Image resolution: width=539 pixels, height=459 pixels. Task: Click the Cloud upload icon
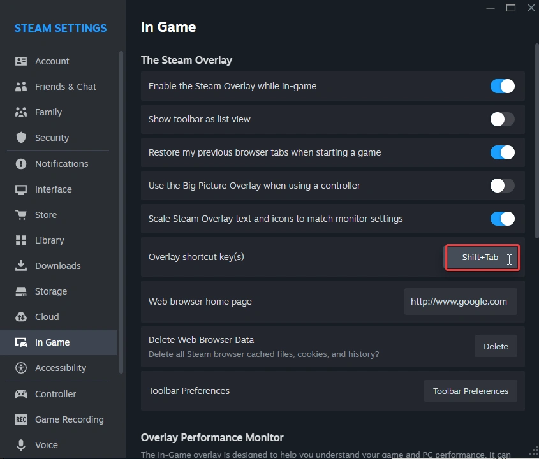click(x=21, y=317)
